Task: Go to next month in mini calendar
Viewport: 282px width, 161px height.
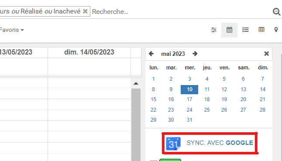Action: point(195,54)
